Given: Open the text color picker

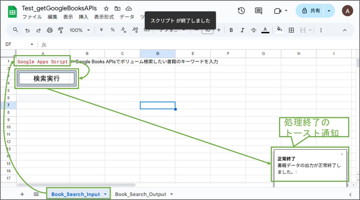Looking at the screenshot, I should (265, 30).
